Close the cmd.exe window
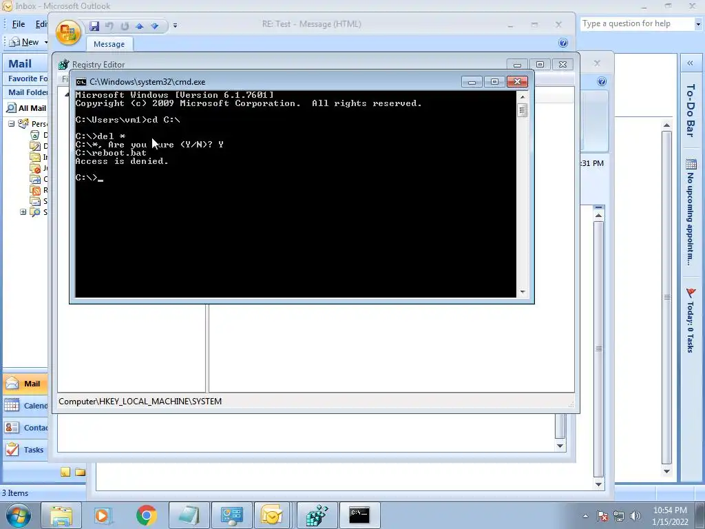The width and height of the screenshot is (705, 529). [517, 81]
